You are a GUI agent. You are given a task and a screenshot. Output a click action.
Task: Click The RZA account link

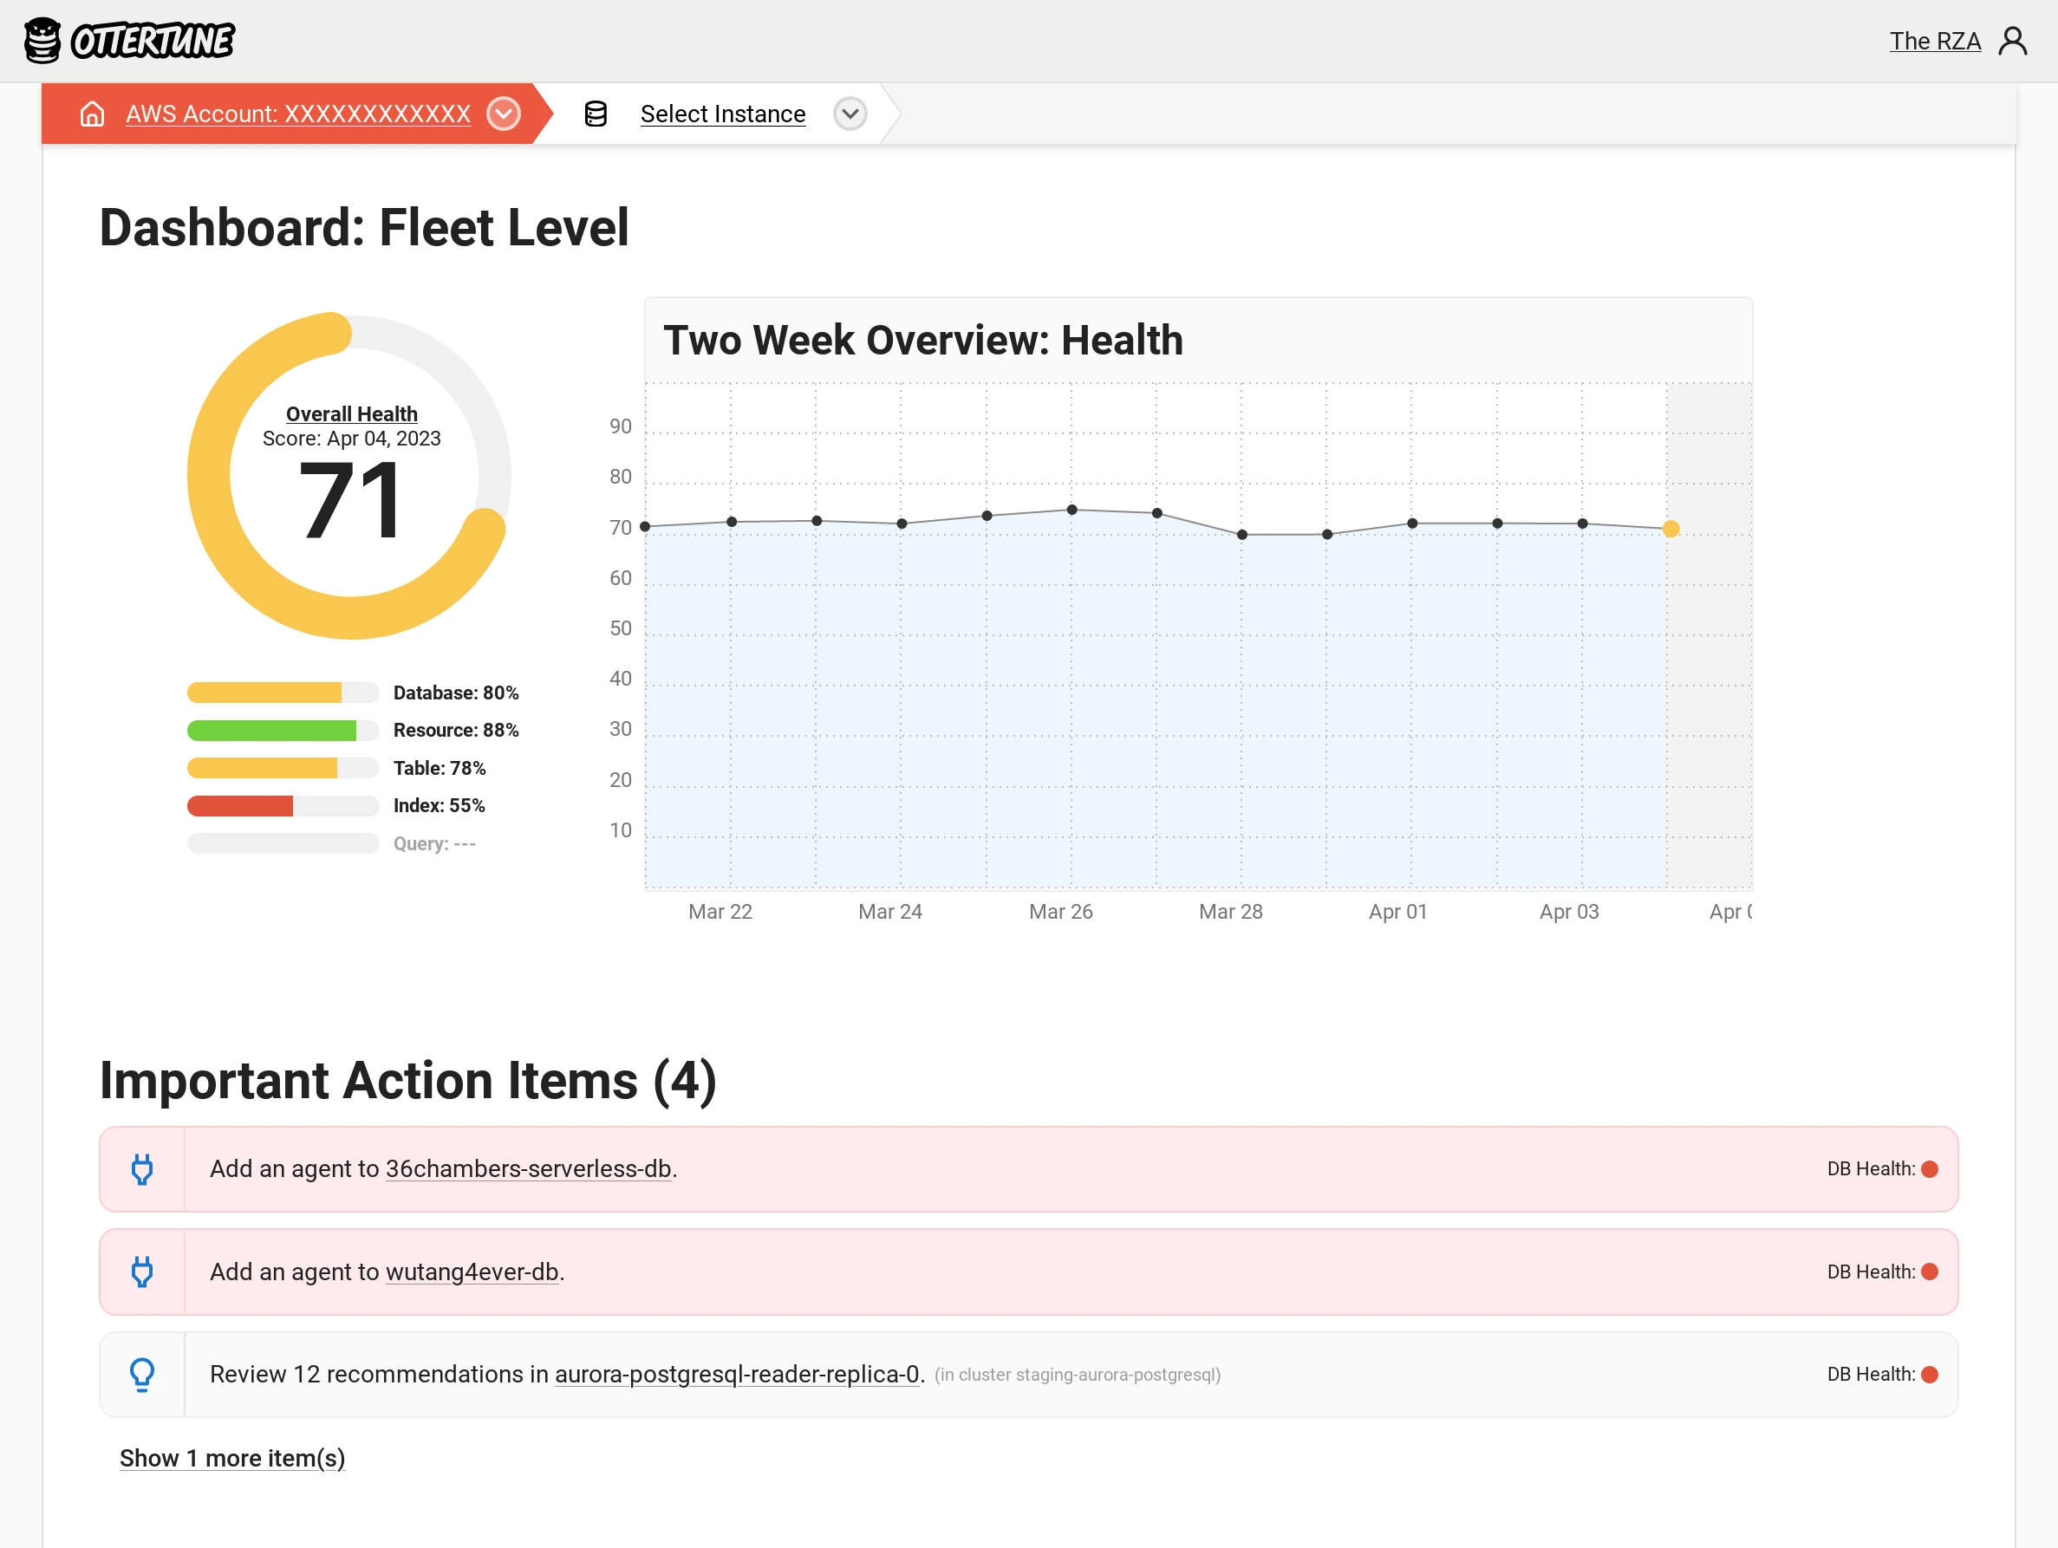1934,41
